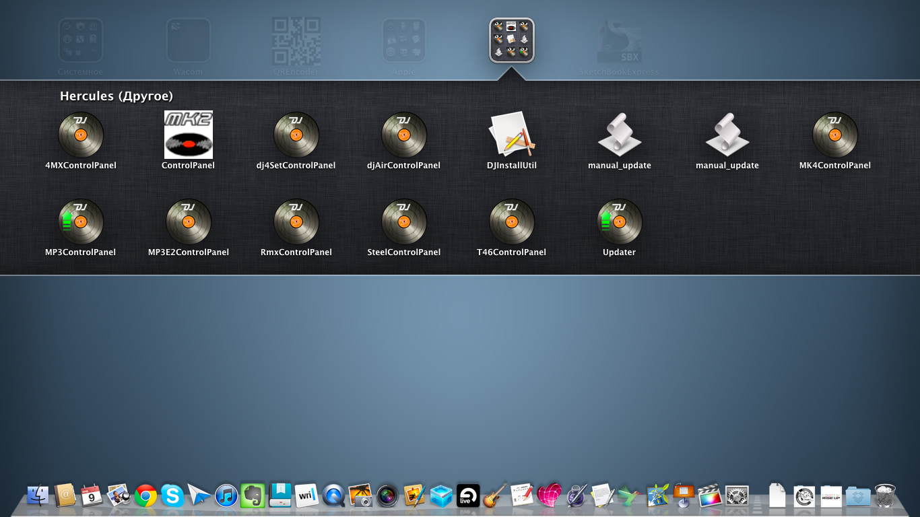Open MP3ControlPanel with green battery
This screenshot has height=517, width=920.
[81, 222]
